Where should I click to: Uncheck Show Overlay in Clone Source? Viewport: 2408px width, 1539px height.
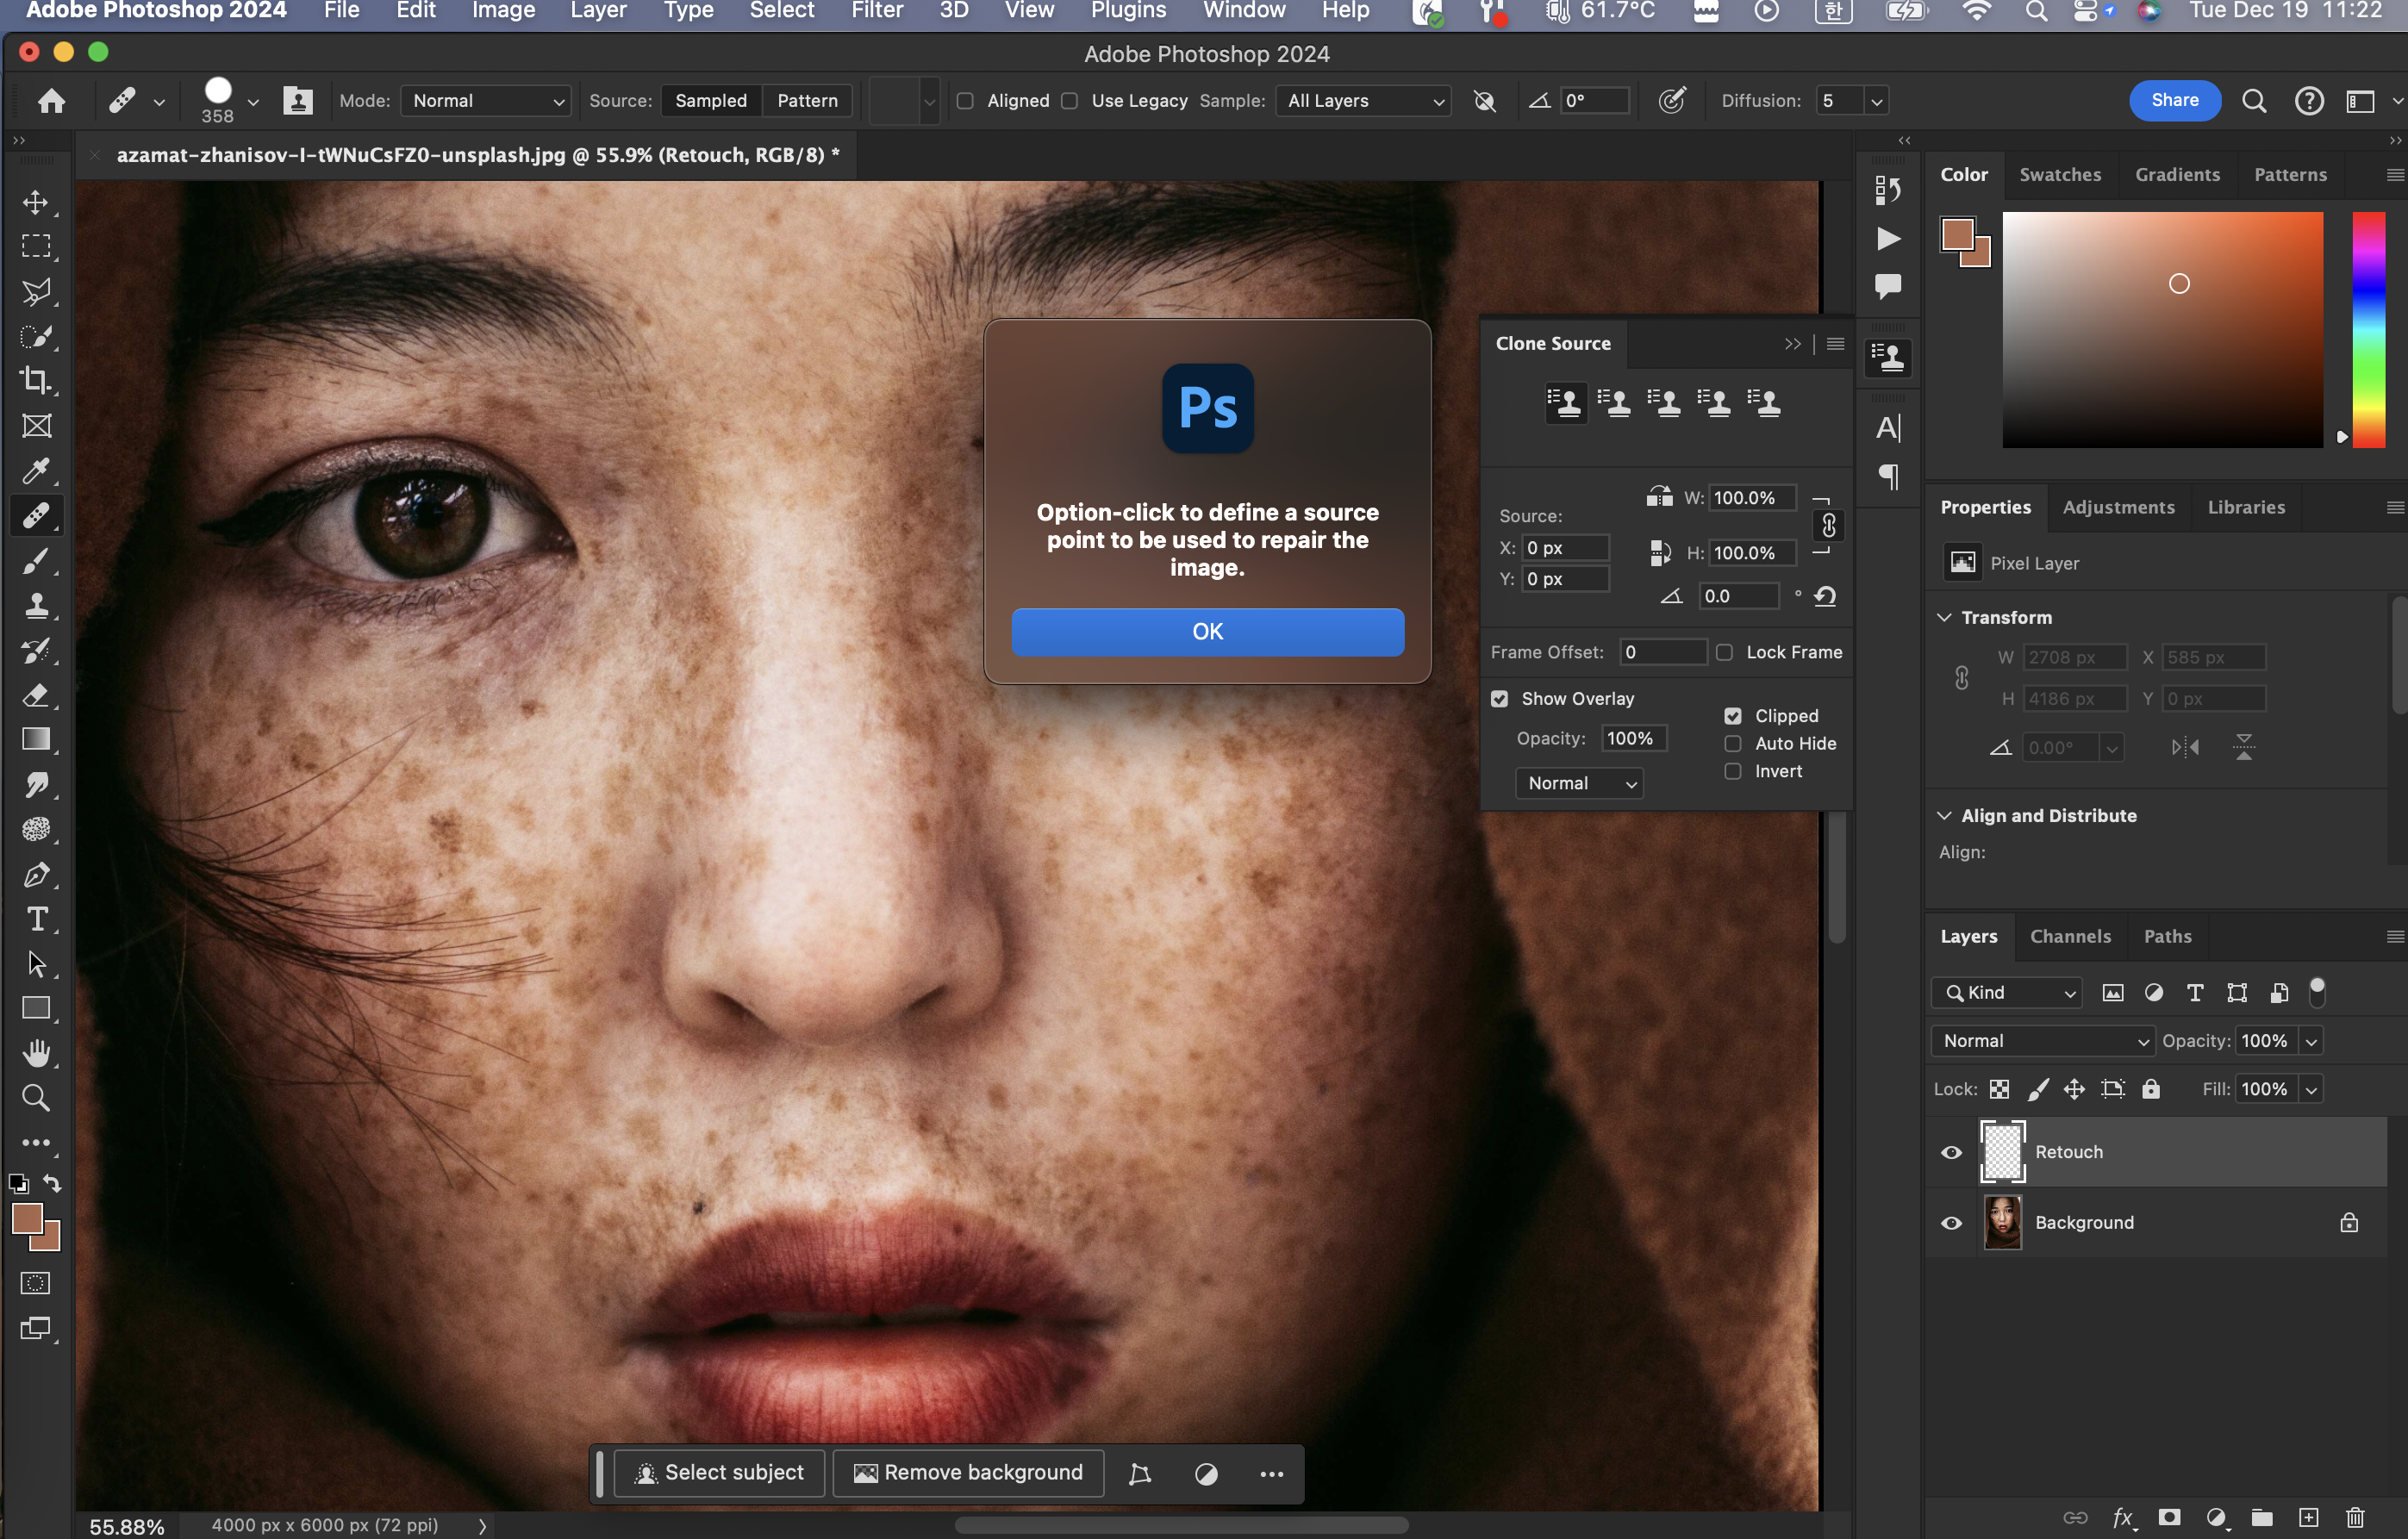pos(1500,699)
